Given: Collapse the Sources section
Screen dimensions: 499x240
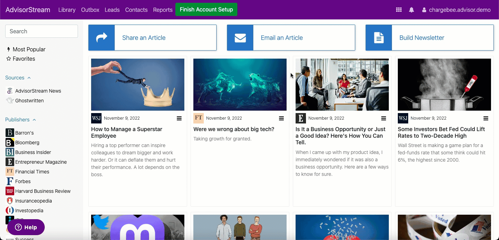Looking at the screenshot, I should pos(18,78).
